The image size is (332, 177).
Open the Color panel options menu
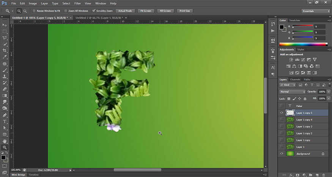coord(329,21)
